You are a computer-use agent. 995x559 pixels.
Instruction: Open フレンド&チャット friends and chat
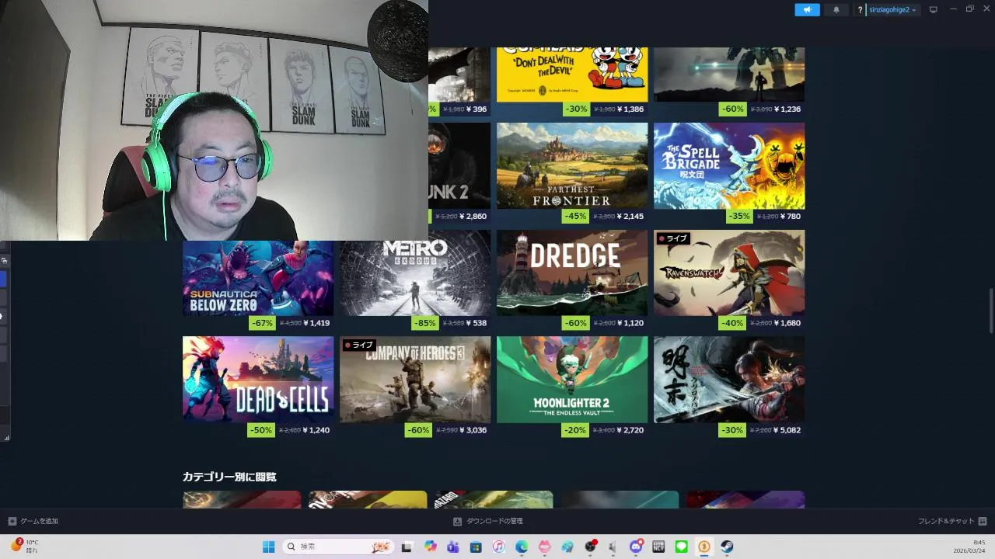click(x=952, y=521)
